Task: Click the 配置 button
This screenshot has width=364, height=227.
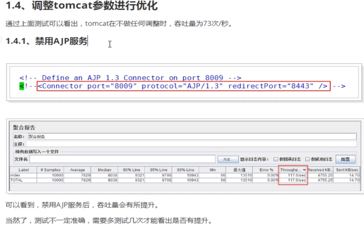Action: [345, 159]
